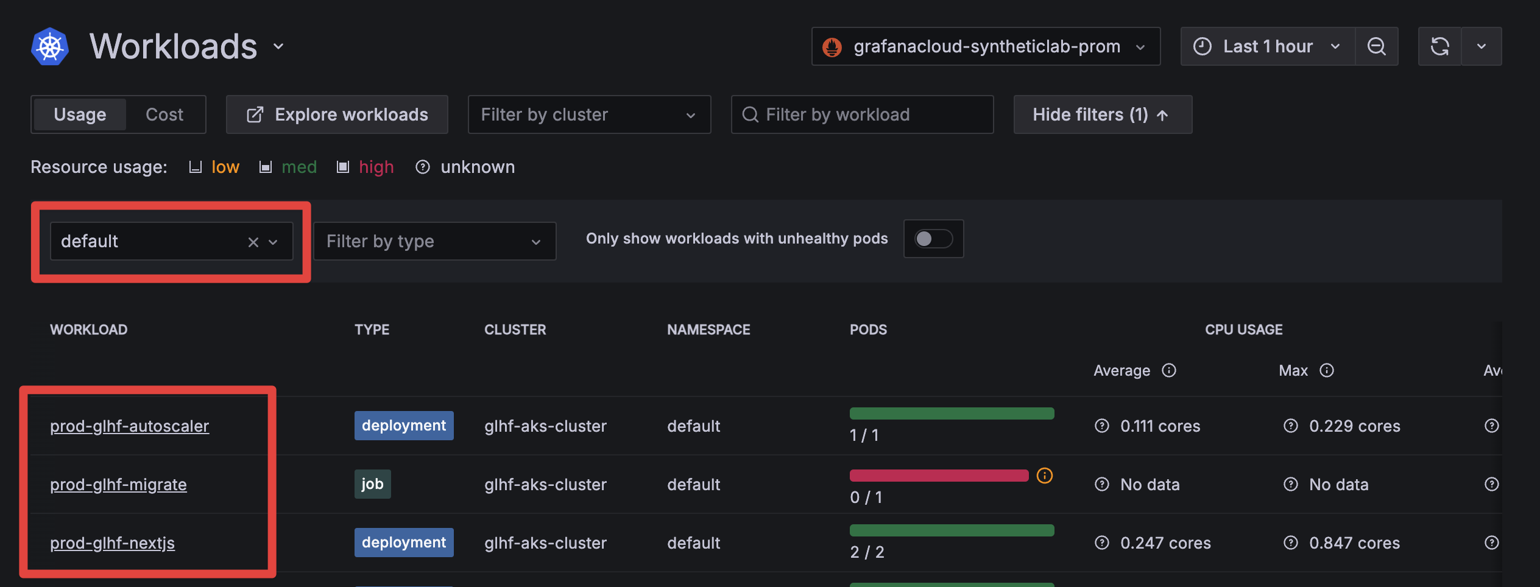This screenshot has width=1540, height=587.
Task: Click the question icon beside 0.111 cores
Action: [1102, 426]
